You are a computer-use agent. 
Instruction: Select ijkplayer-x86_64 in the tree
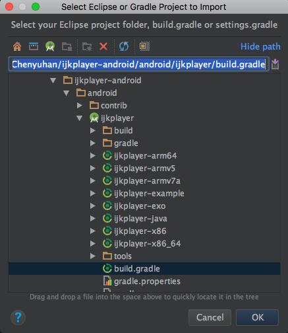[144, 244]
